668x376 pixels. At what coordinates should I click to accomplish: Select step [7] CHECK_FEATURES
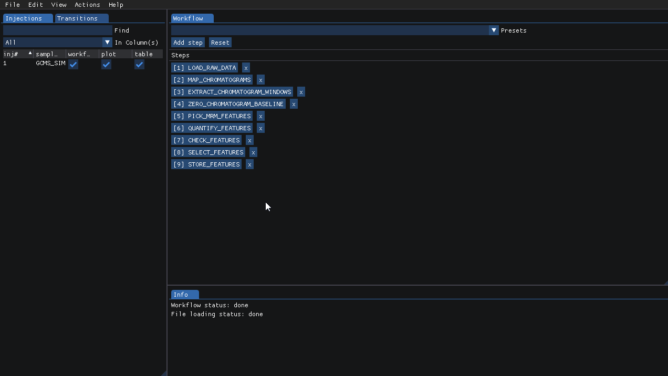[x=206, y=140]
